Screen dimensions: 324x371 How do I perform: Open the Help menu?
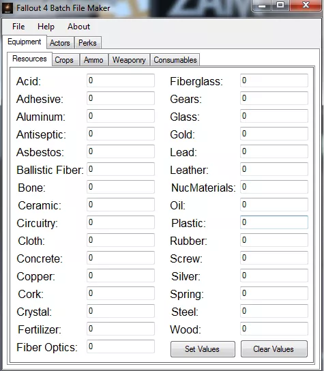click(46, 27)
